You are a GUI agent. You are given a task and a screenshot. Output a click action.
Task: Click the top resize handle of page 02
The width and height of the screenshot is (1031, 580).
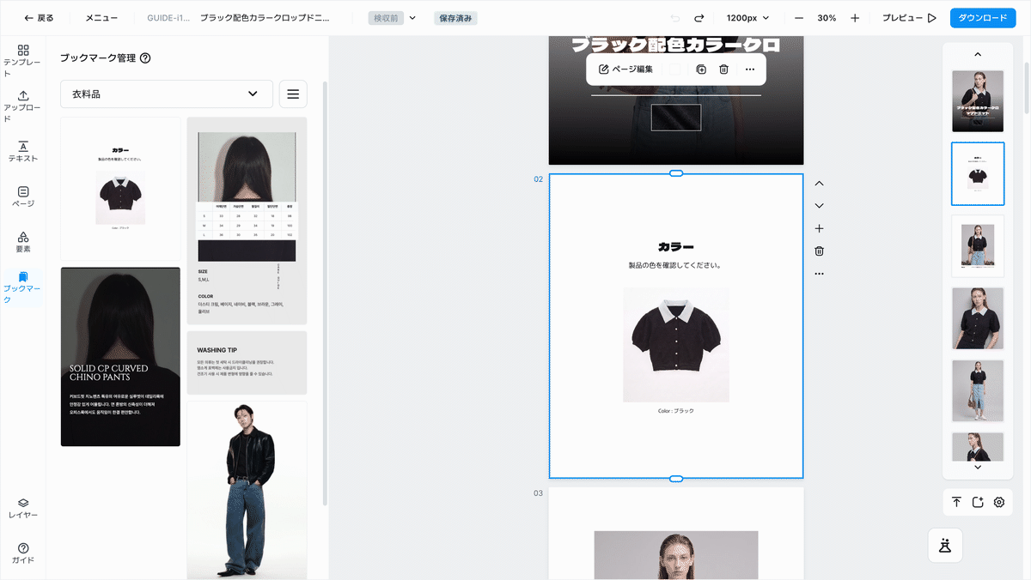pos(676,173)
